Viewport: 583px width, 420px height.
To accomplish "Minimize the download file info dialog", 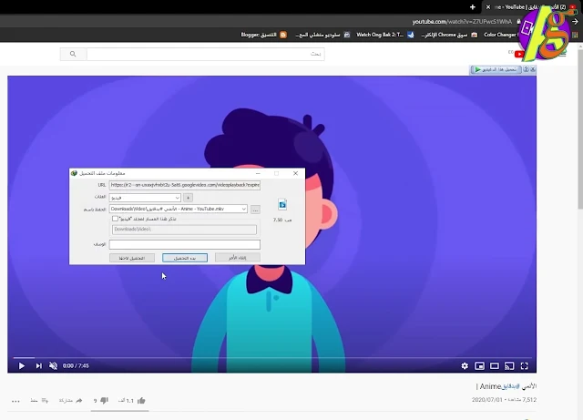I will pos(258,173).
